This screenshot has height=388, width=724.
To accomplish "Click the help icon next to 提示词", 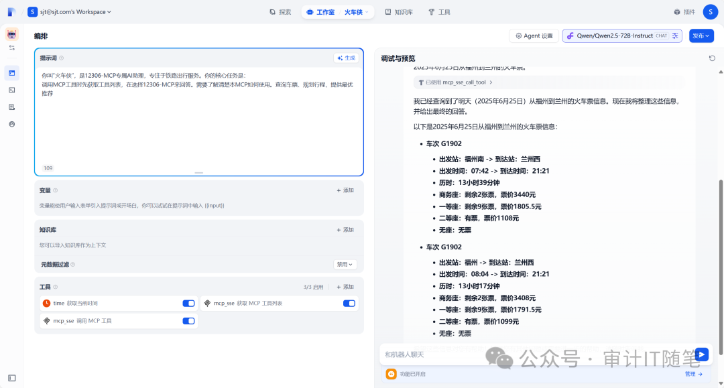I will point(62,58).
